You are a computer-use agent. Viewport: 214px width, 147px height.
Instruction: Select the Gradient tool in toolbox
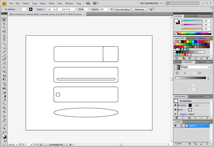[4, 96]
